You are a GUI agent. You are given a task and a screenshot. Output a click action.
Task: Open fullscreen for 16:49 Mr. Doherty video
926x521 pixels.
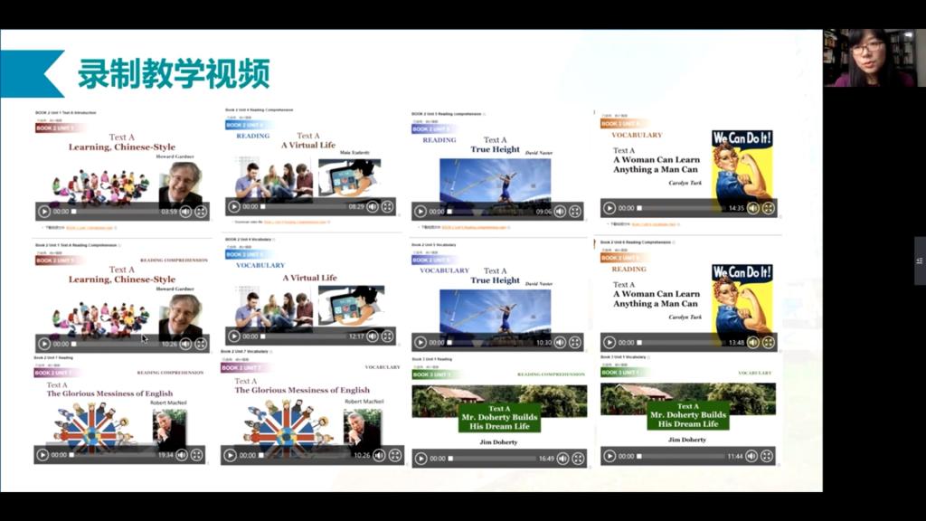click(x=578, y=459)
